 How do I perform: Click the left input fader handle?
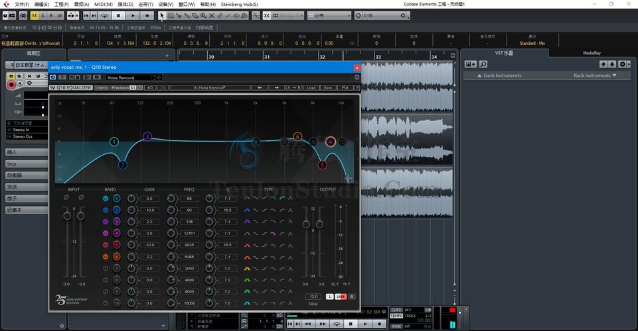(x=67, y=216)
